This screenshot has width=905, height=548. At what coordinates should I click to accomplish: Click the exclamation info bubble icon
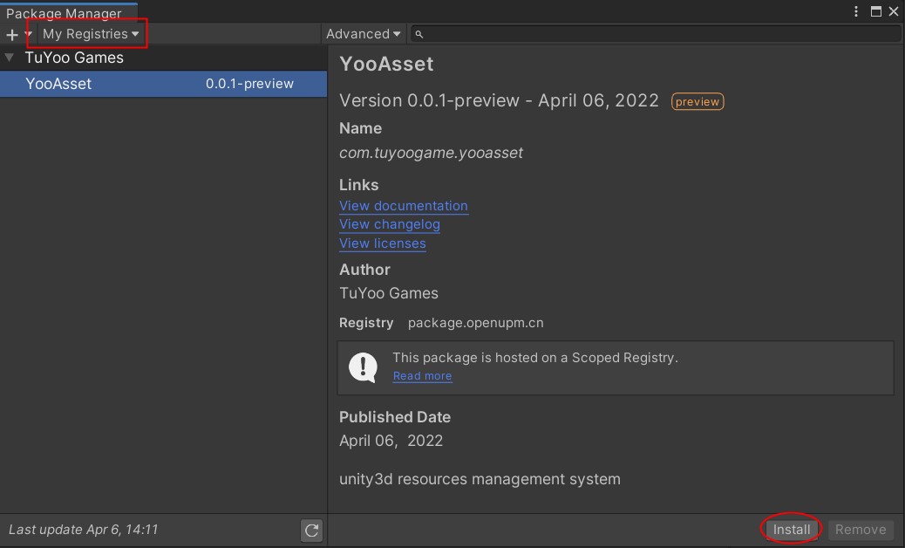click(363, 367)
